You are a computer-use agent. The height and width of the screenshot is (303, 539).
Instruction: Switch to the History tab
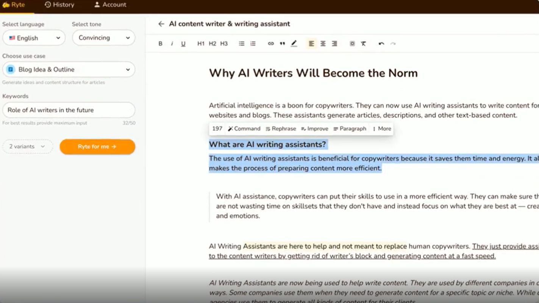click(59, 5)
